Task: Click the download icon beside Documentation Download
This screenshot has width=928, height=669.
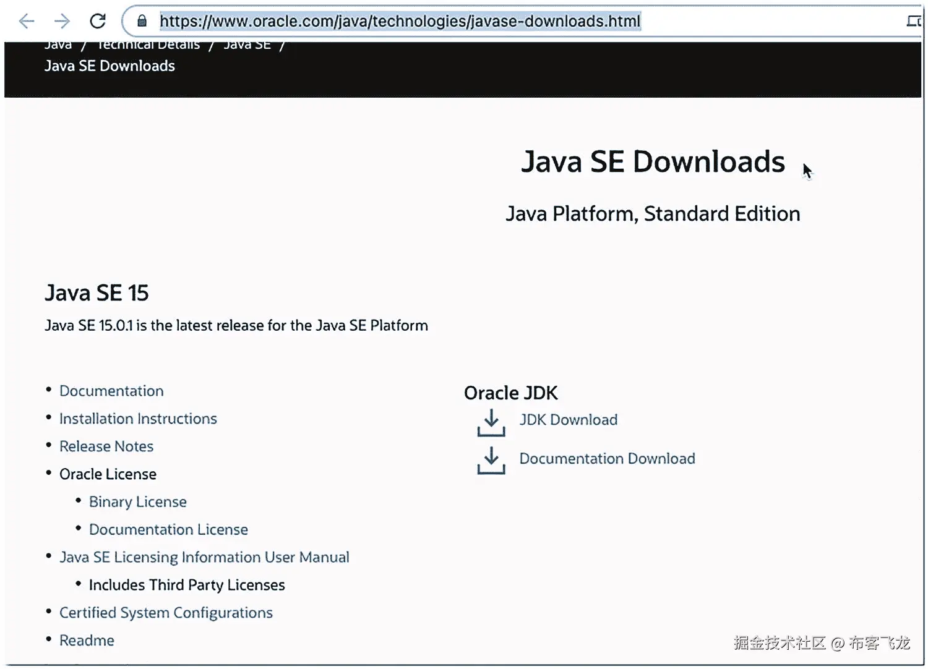Action: tap(491, 461)
